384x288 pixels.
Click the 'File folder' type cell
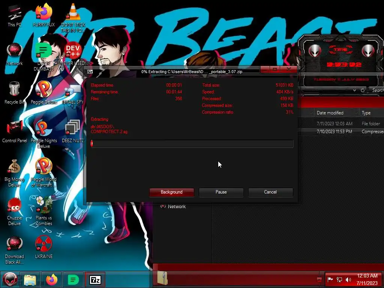(x=371, y=124)
